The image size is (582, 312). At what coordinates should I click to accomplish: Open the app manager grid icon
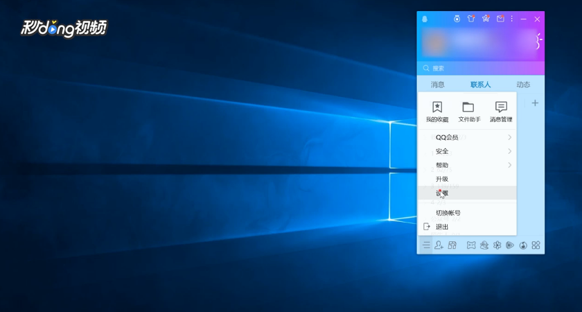pyautogui.click(x=536, y=245)
